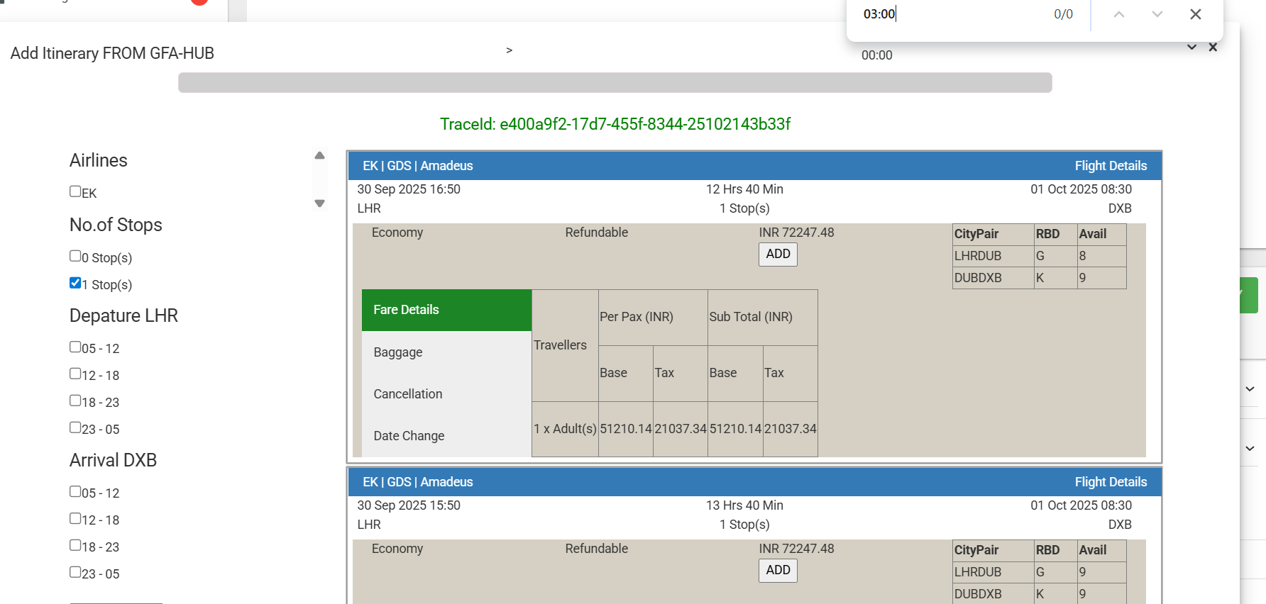The width and height of the screenshot is (1266, 604).
Task: Close the Add Itinerary dialog
Action: [1213, 47]
